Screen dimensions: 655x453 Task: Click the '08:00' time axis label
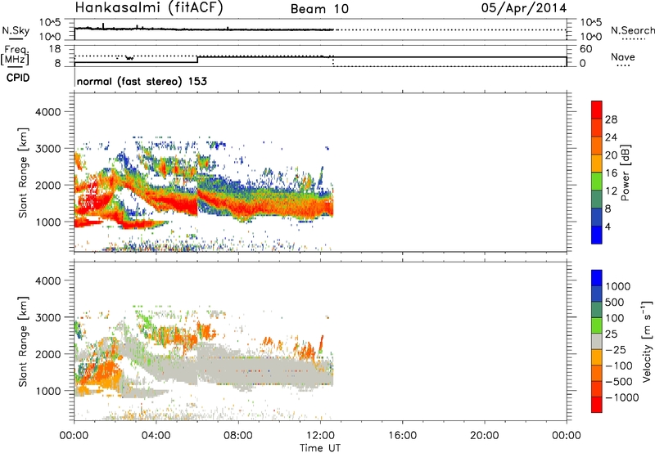238,436
